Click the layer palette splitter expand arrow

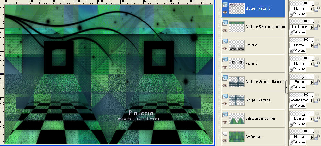[287, 87]
